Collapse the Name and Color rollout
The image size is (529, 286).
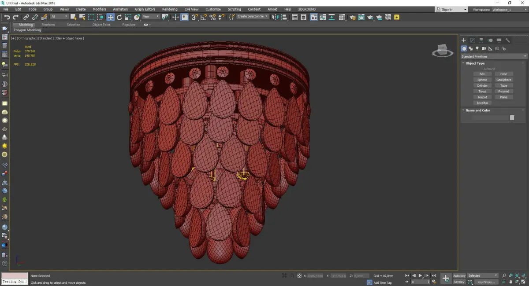coord(478,110)
